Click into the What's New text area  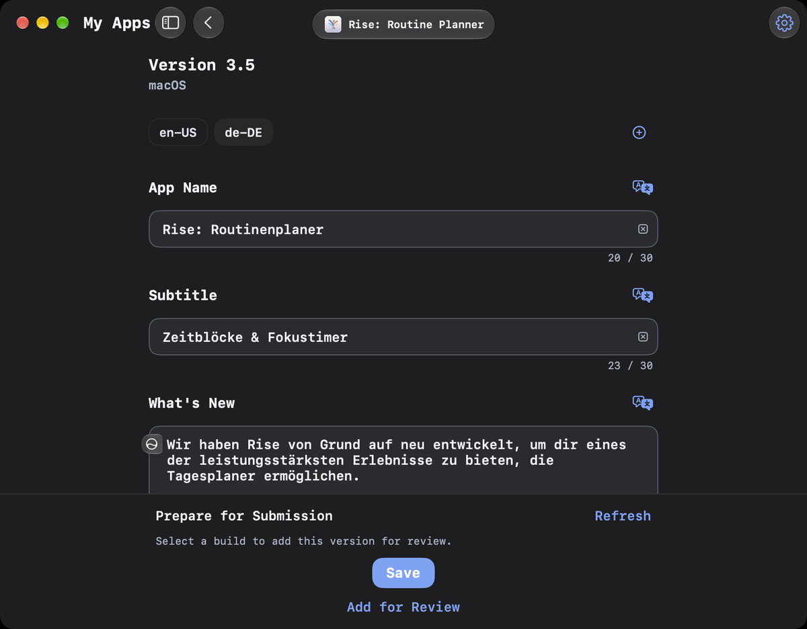click(403, 460)
